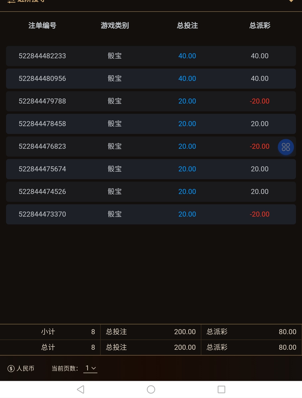Open bet record 522844480956
The width and height of the screenshot is (302, 398).
(x=42, y=78)
